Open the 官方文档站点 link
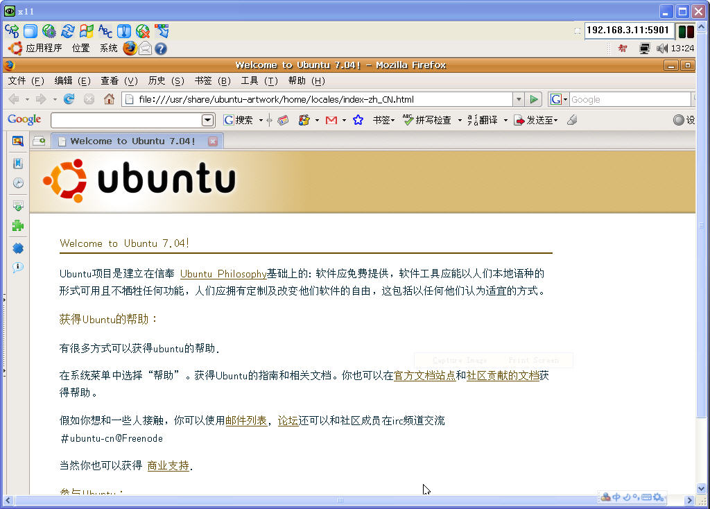Image resolution: width=710 pixels, height=509 pixels. coord(424,375)
